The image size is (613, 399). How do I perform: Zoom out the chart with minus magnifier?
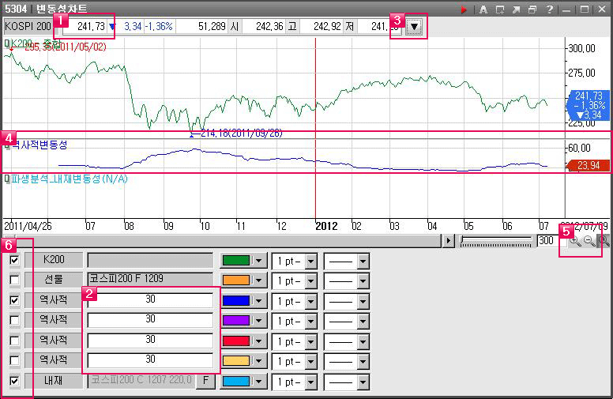click(589, 240)
